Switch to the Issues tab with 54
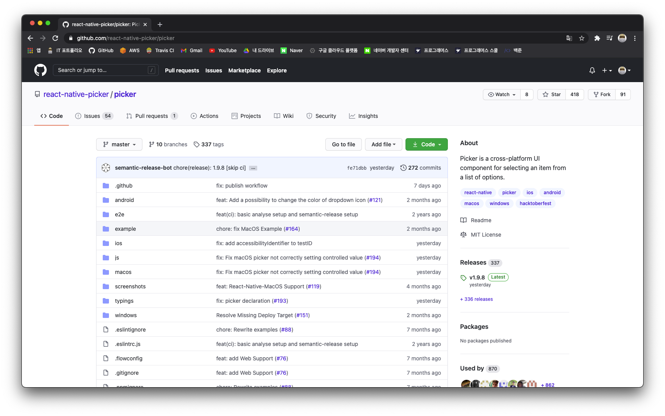Viewport: 665px width, 416px height. 94,116
